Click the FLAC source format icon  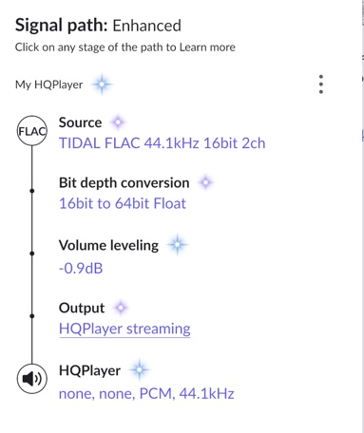32,130
